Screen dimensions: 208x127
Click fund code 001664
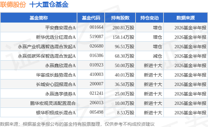pyautogui.click(x=97, y=27)
